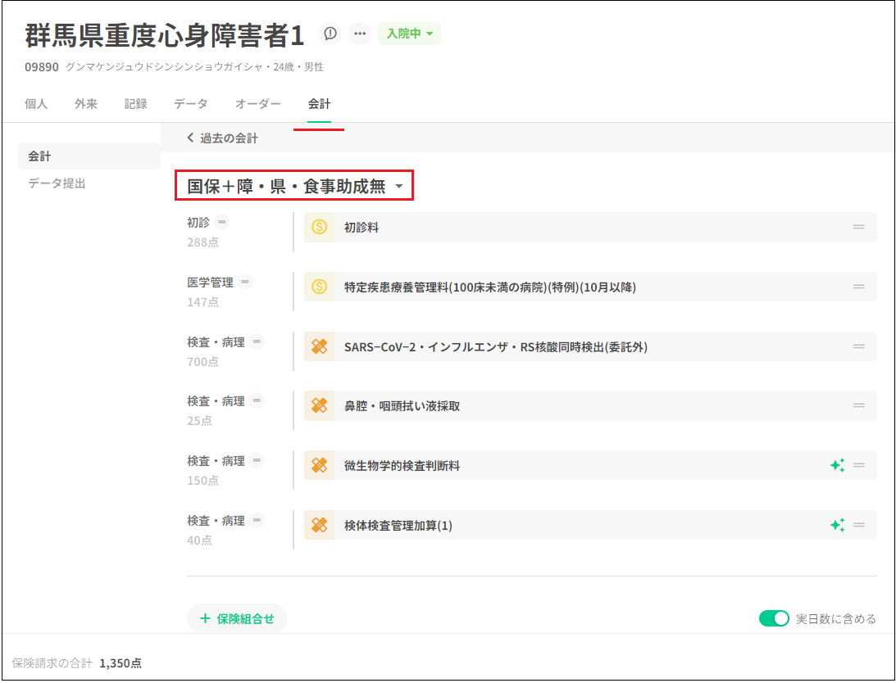The height and width of the screenshot is (683, 896).
Task: Click the comment alert icon beside patient name
Action: pyautogui.click(x=330, y=34)
